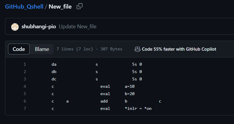This screenshot has height=124, width=234.
Task: Select line number 6 in the gutter
Action: 25,101
